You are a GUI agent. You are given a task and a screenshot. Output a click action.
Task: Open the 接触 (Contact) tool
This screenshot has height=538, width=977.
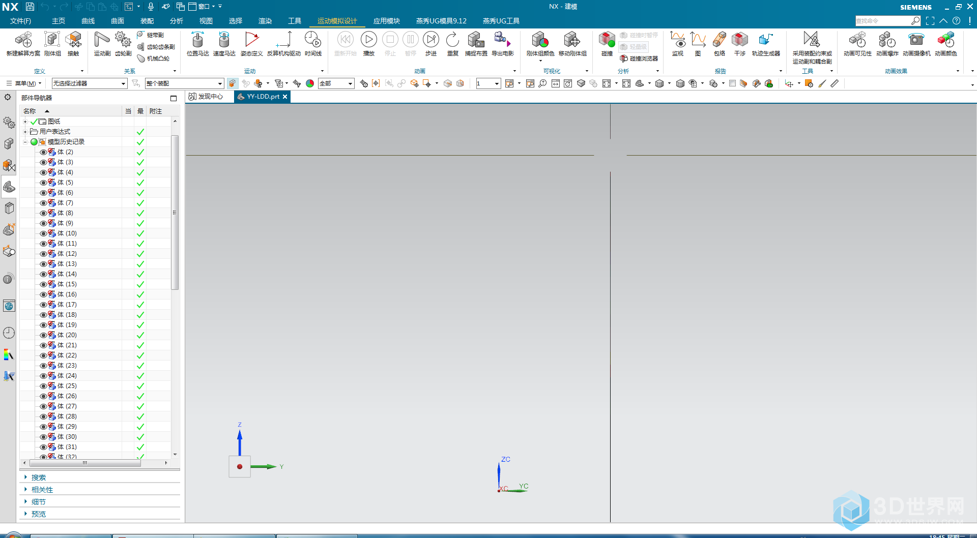pyautogui.click(x=74, y=43)
